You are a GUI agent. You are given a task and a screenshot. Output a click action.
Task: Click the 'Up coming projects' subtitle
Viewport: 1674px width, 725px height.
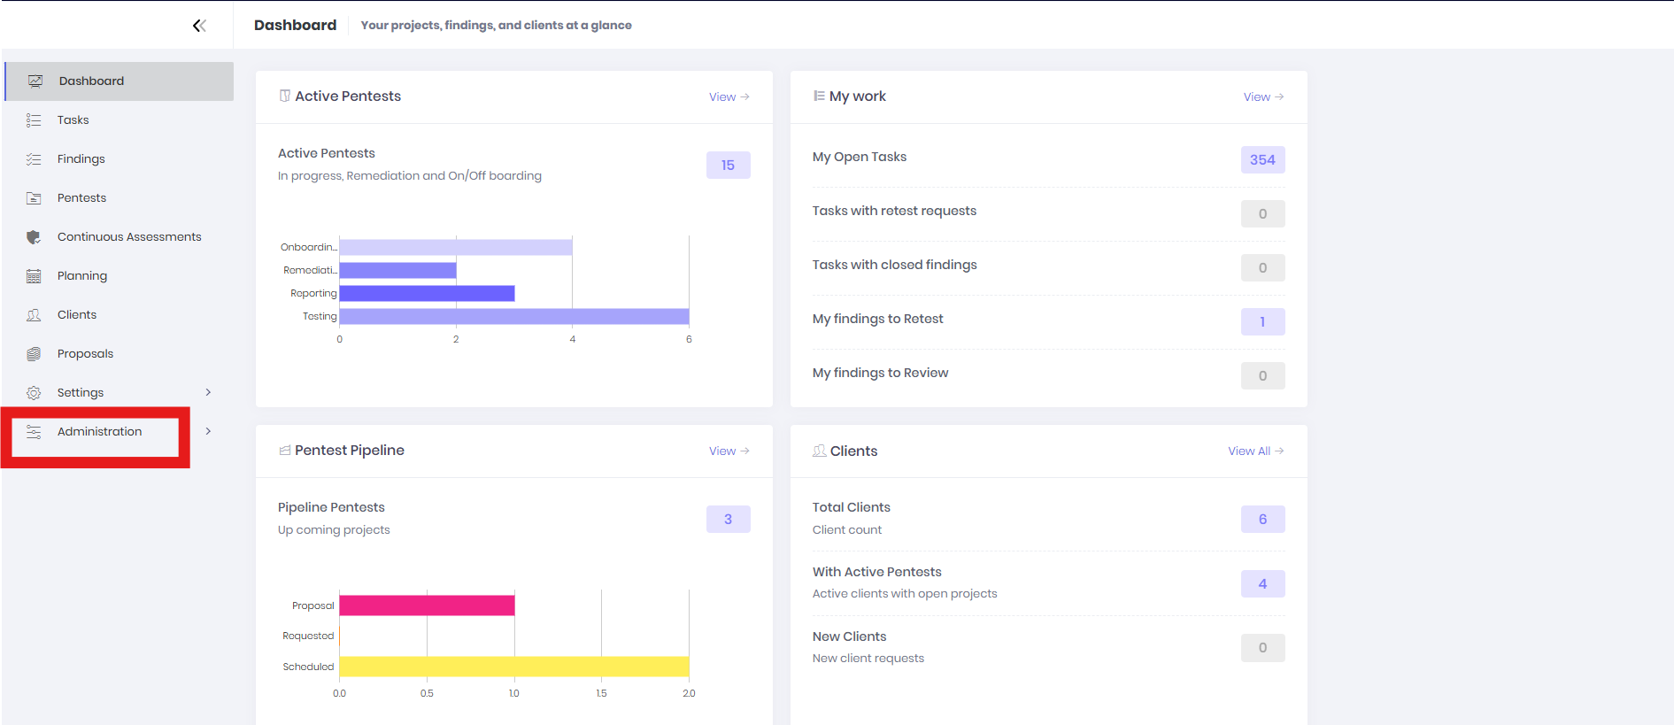334,530
